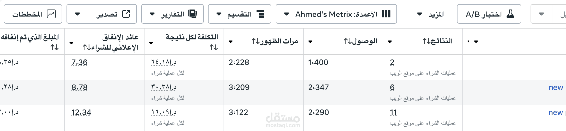Click the ROAS value 12,34

tap(81, 113)
